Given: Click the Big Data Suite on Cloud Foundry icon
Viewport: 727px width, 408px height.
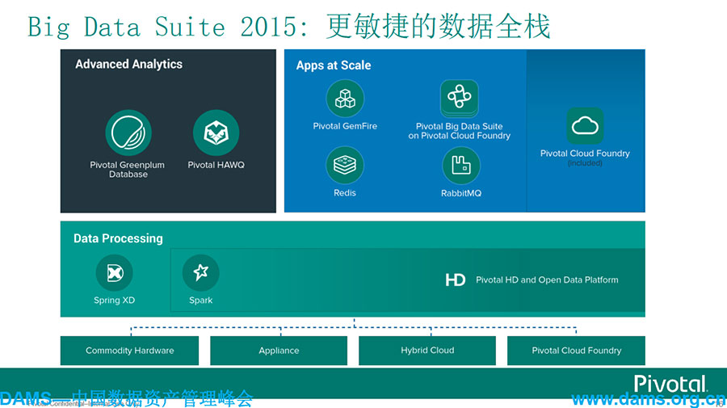Looking at the screenshot, I should point(460,99).
